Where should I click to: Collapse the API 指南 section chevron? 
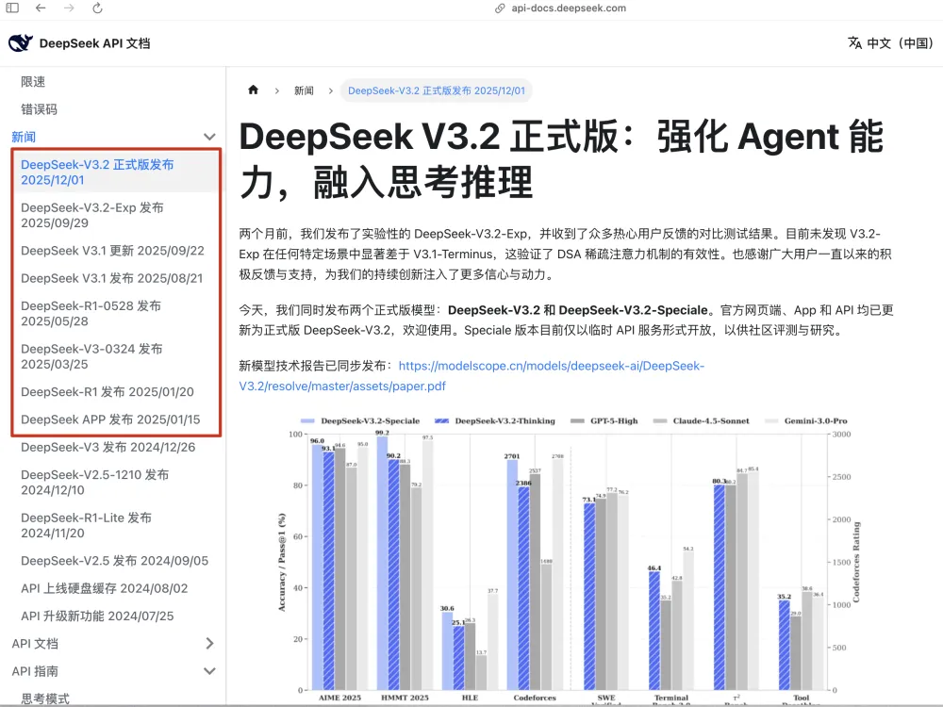(209, 672)
